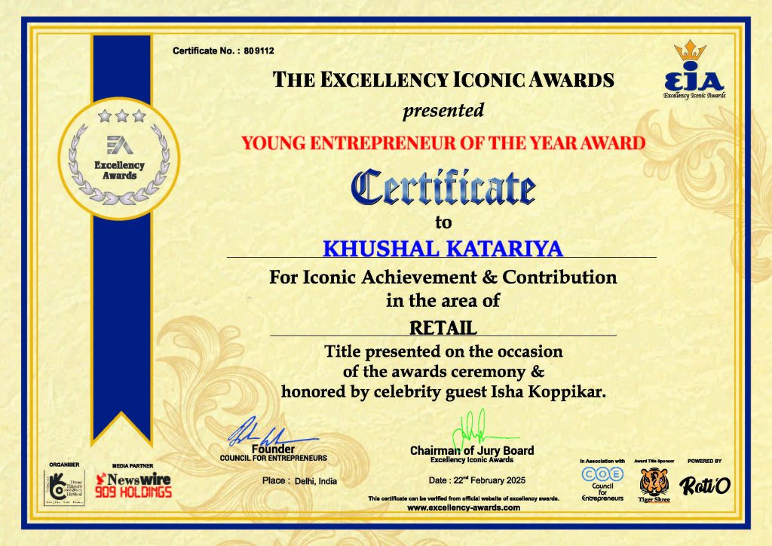Click 'Young Entrepreneur of the Year Award' title
The width and height of the screenshot is (772, 546).
click(x=443, y=143)
